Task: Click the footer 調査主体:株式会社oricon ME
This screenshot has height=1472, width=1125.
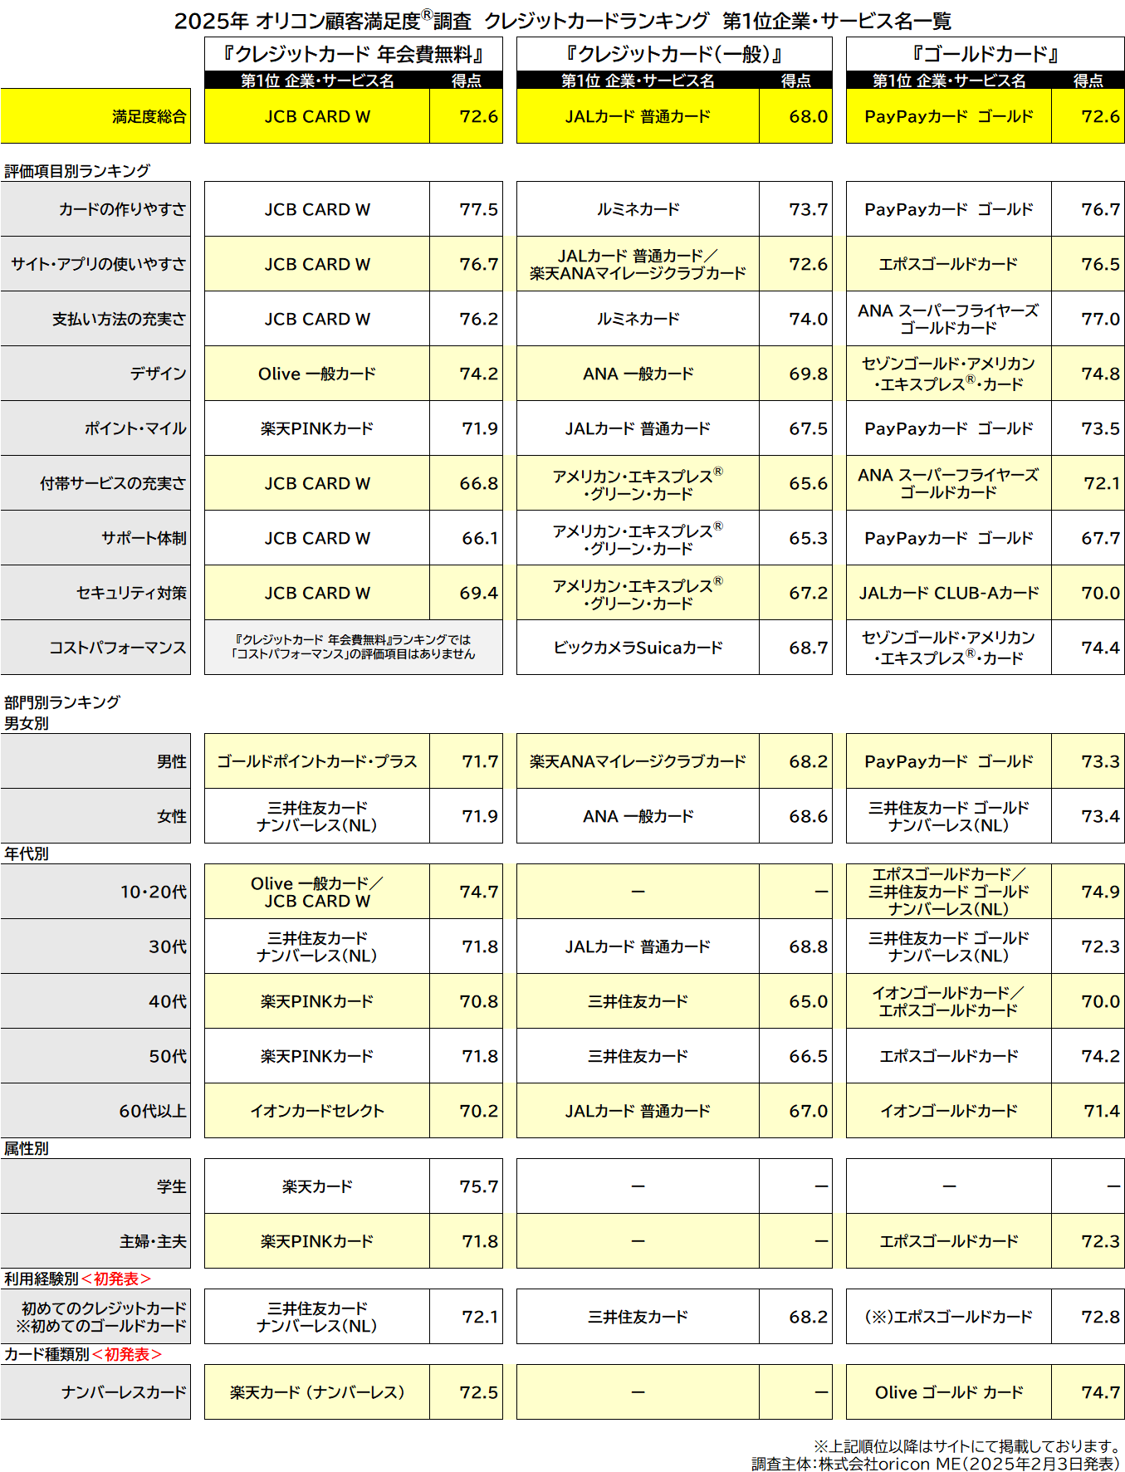Action: (x=855, y=1464)
